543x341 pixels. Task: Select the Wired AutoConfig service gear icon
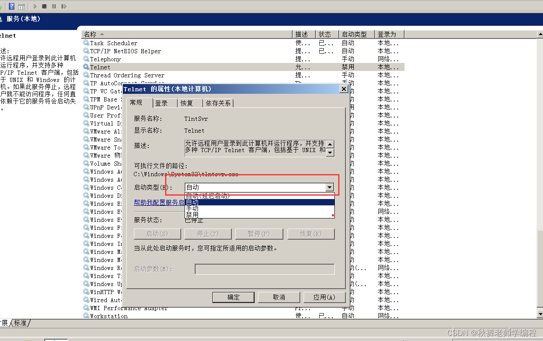[86, 300]
